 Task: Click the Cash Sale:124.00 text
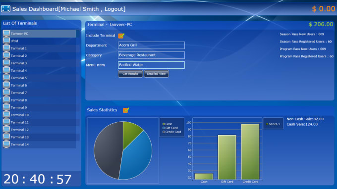pyautogui.click(x=302, y=124)
